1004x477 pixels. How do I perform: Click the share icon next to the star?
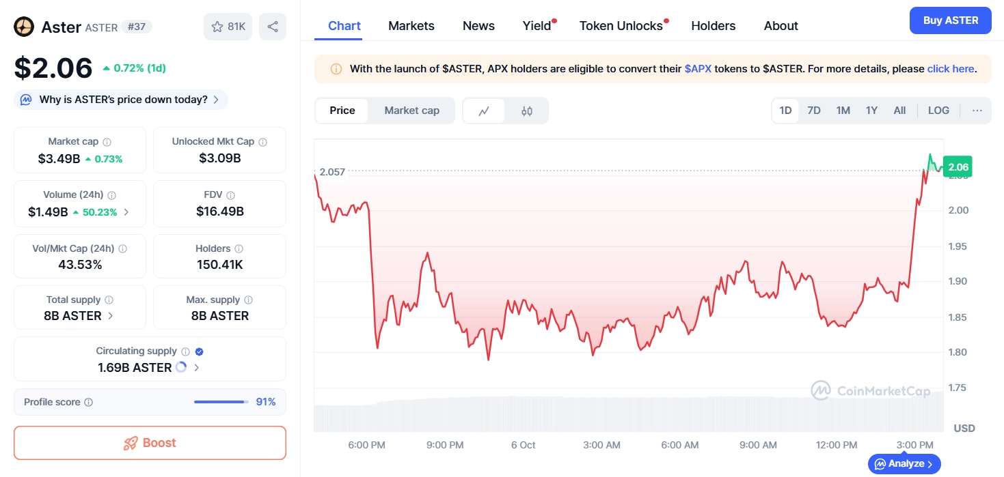273,25
